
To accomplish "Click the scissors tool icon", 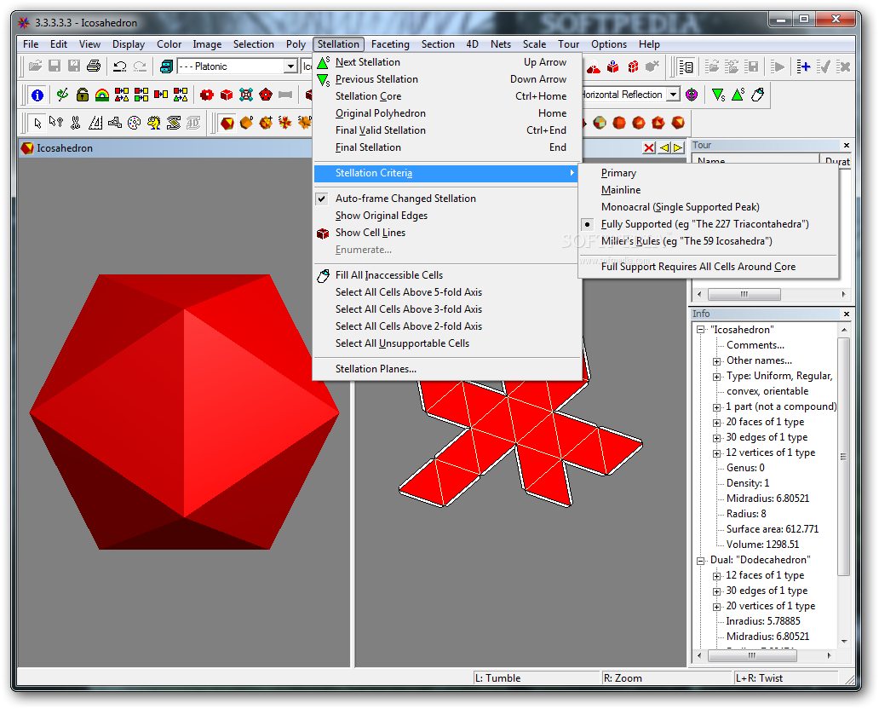I will (76, 123).
